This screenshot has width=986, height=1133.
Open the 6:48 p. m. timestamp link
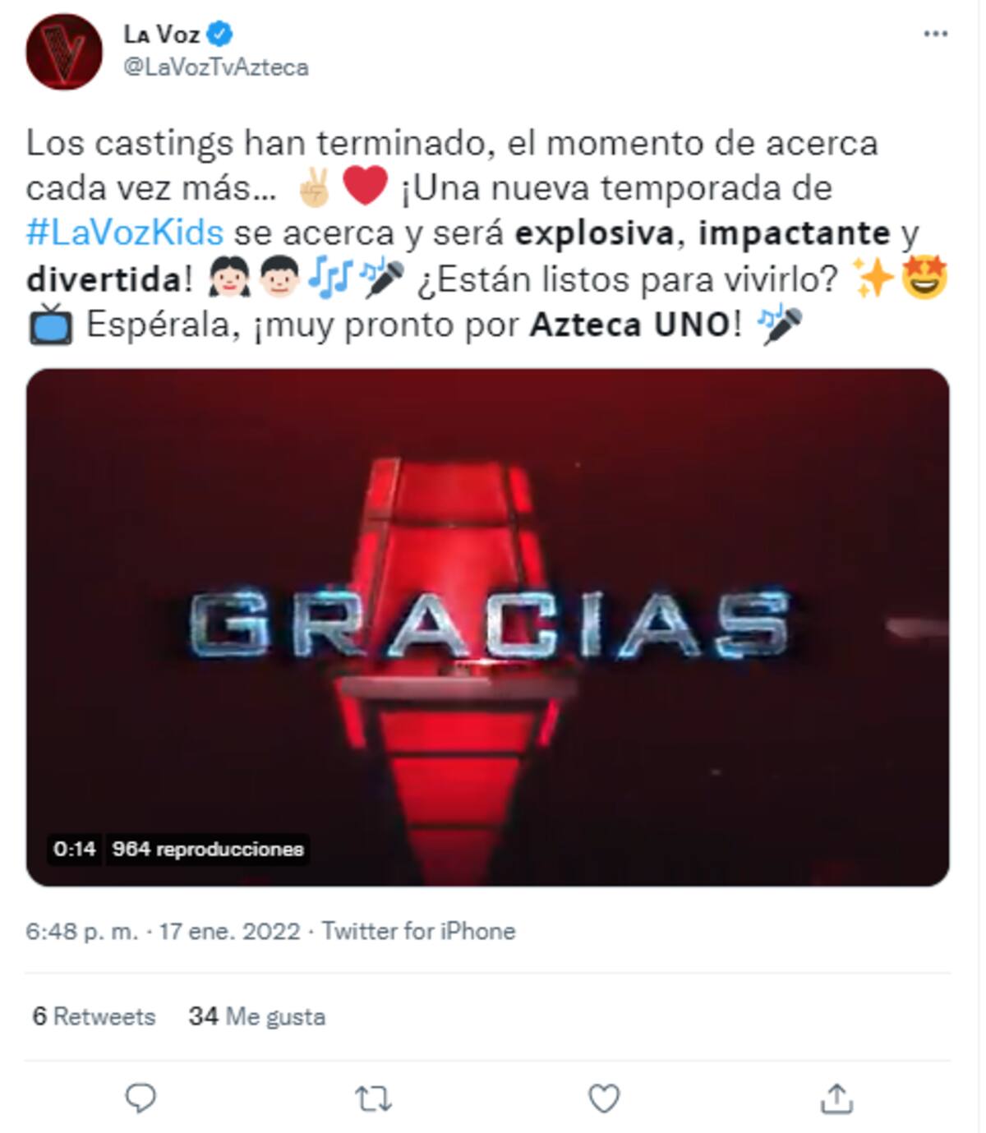tap(82, 931)
